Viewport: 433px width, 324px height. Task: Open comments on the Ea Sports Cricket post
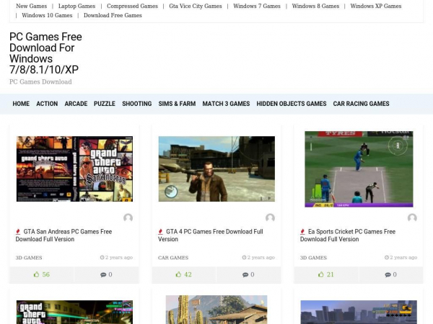click(390, 274)
